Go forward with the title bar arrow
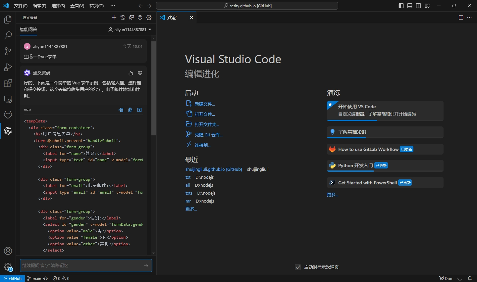The height and width of the screenshot is (282, 477). [149, 6]
